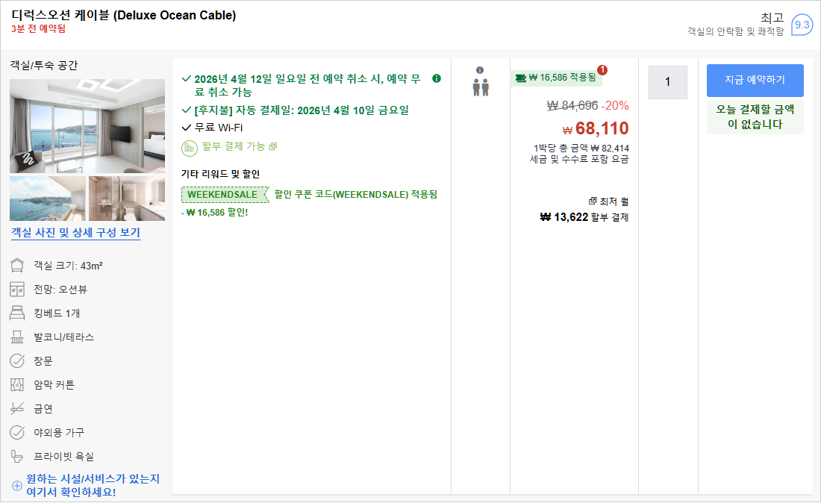Click the red notification badge on the coupon
Image resolution: width=821 pixels, height=503 pixels.
[602, 69]
